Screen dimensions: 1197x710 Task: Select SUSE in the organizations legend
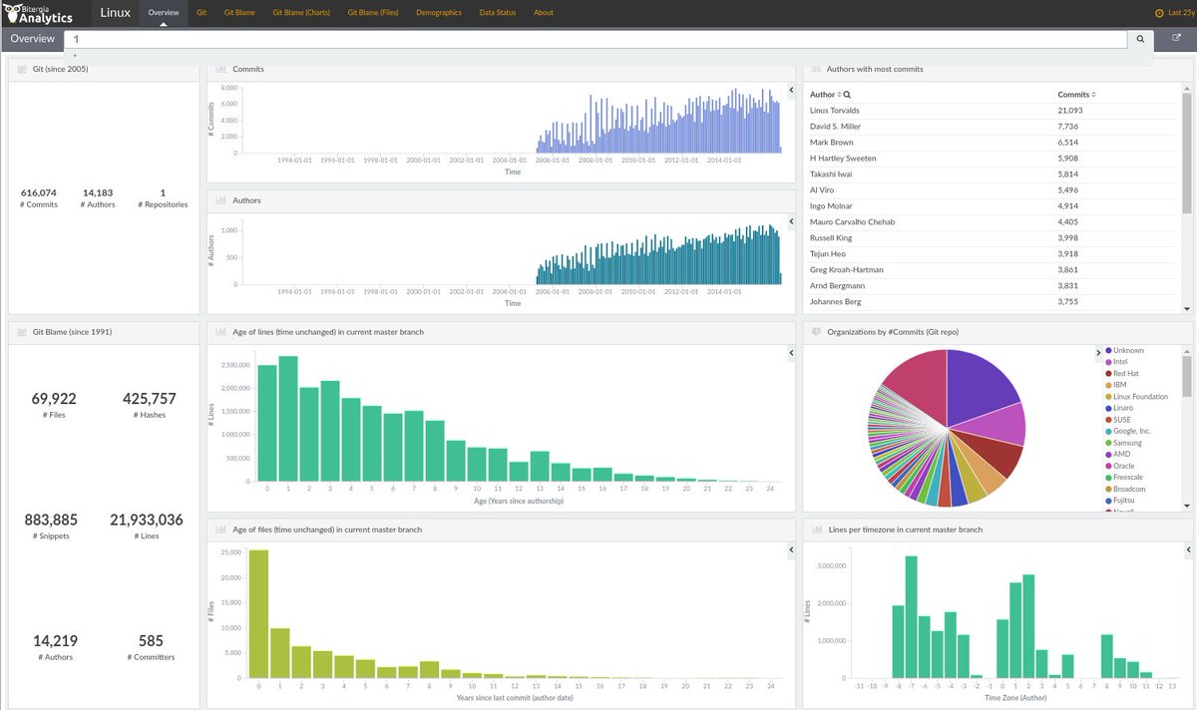pyautogui.click(x=1122, y=420)
